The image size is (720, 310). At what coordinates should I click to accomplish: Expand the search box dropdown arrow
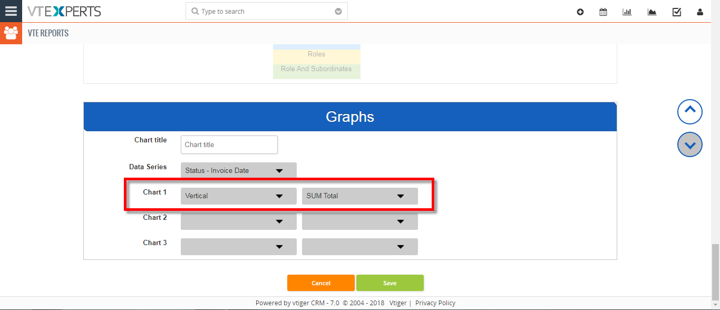click(338, 12)
